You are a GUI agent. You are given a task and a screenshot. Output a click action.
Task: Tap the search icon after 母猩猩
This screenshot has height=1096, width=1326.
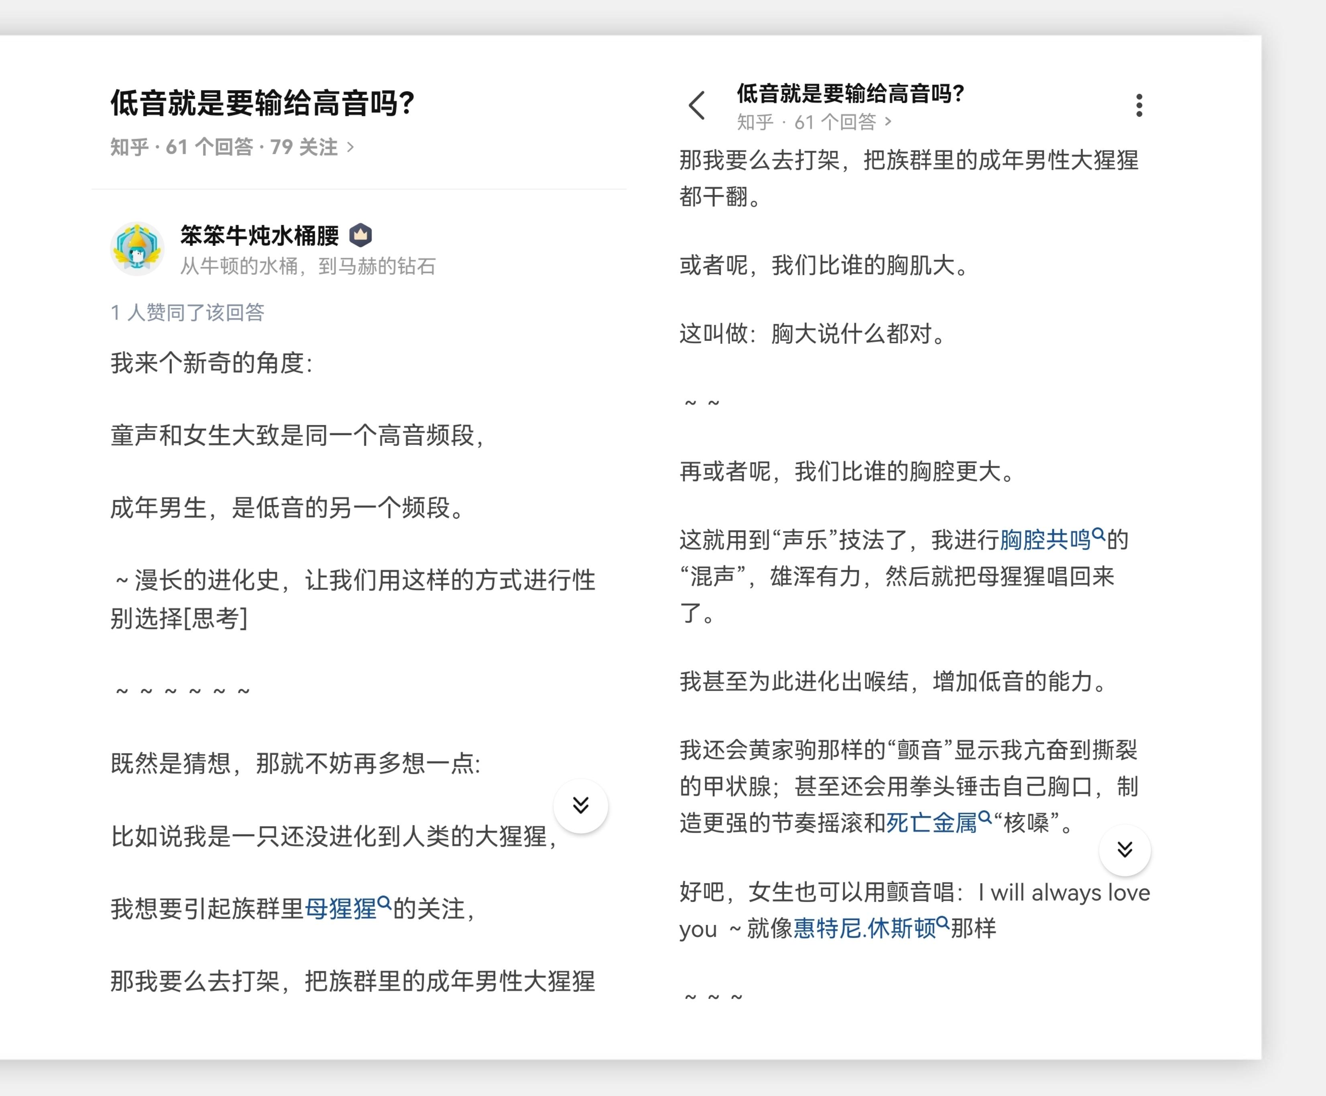coord(384,903)
